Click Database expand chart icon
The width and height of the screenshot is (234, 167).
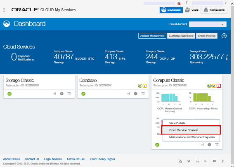point(128,93)
